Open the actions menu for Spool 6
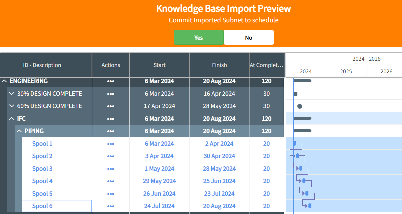This screenshot has width=402, height=214. (x=111, y=206)
